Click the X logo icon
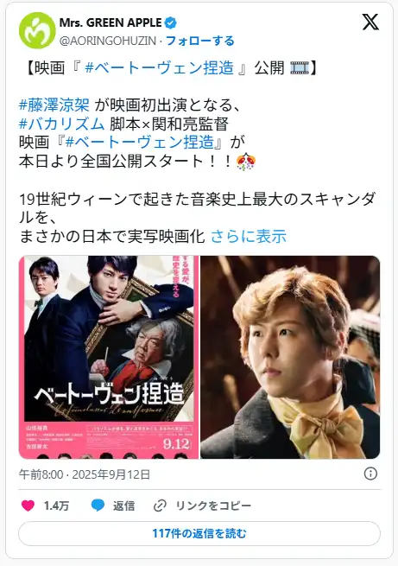The image size is (398, 566). [370, 22]
